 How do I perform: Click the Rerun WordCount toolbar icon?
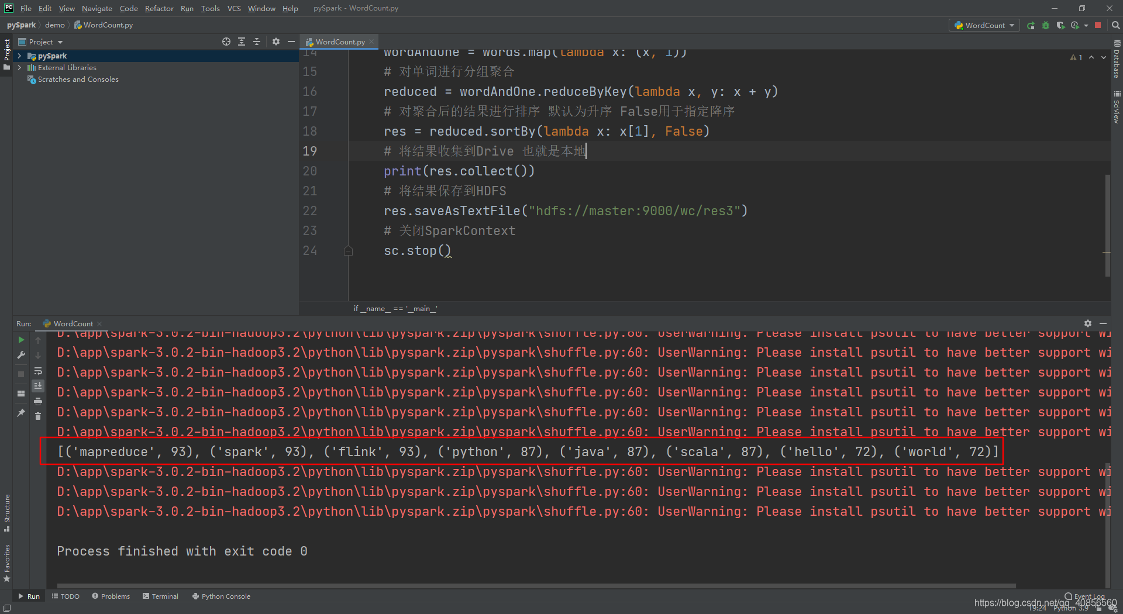(x=1031, y=26)
